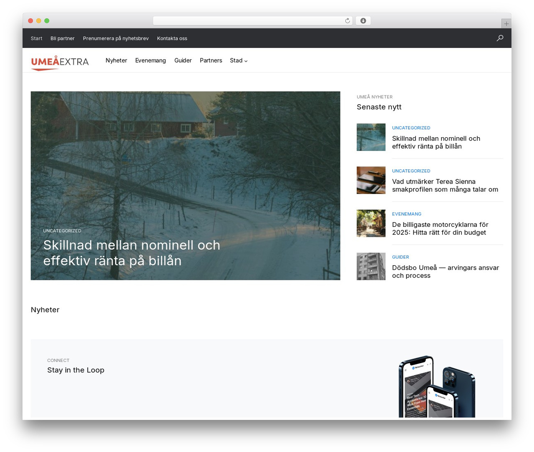The image size is (534, 452).
Task: Click thumbnail of Terea Sienna article
Action: 371,180
